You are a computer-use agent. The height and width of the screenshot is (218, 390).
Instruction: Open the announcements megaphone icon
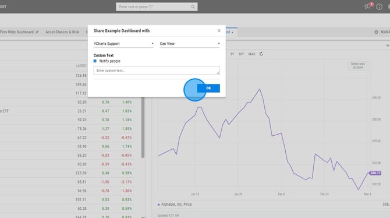[x=367, y=6]
